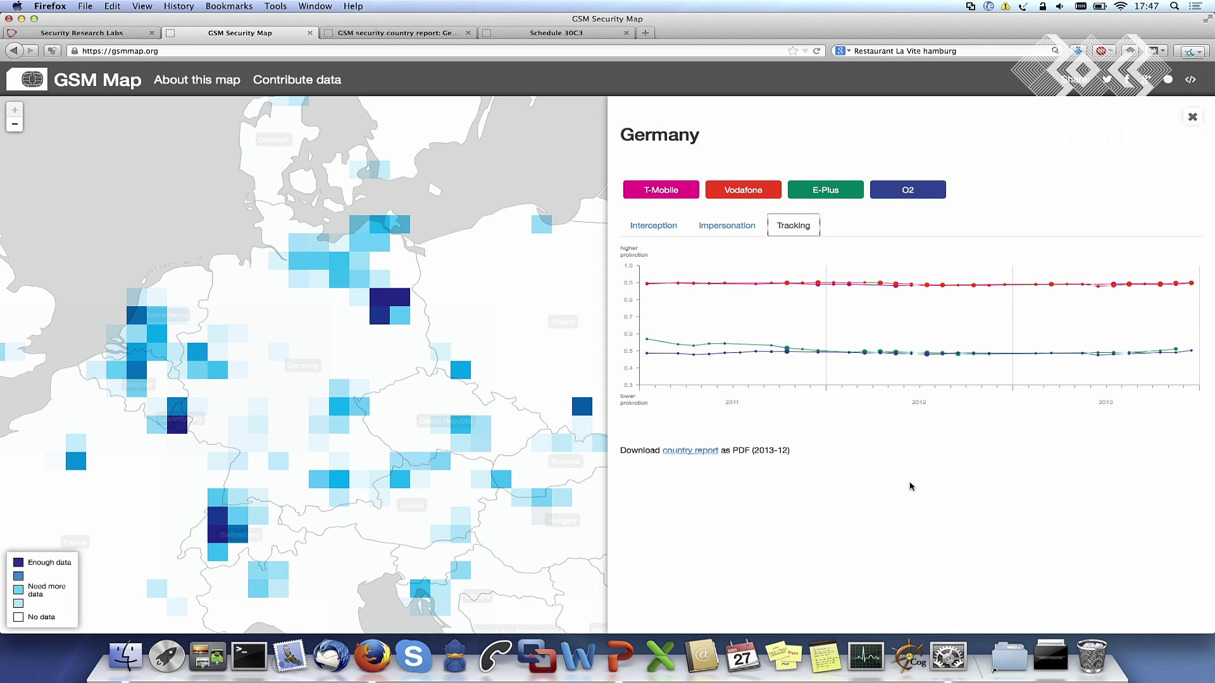This screenshot has width=1215, height=683.
Task: Click the search magnifier in search box
Action: click(x=1055, y=51)
